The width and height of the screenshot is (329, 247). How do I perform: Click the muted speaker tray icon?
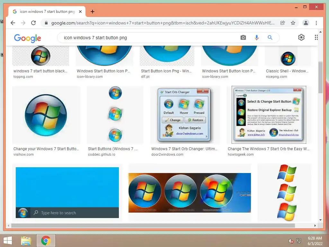click(291, 241)
